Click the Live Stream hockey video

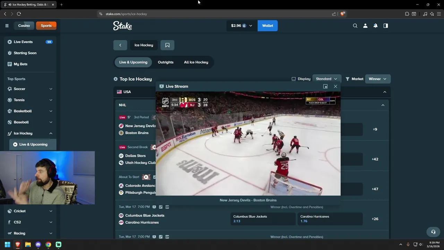[248, 144]
